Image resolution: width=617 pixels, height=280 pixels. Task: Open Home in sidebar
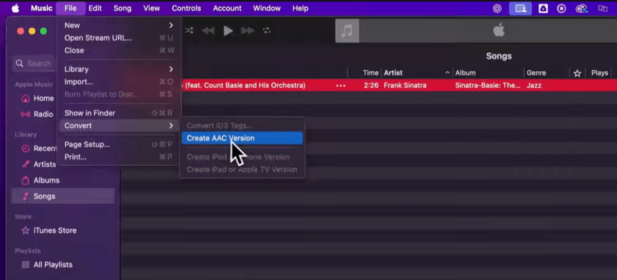(x=37, y=98)
